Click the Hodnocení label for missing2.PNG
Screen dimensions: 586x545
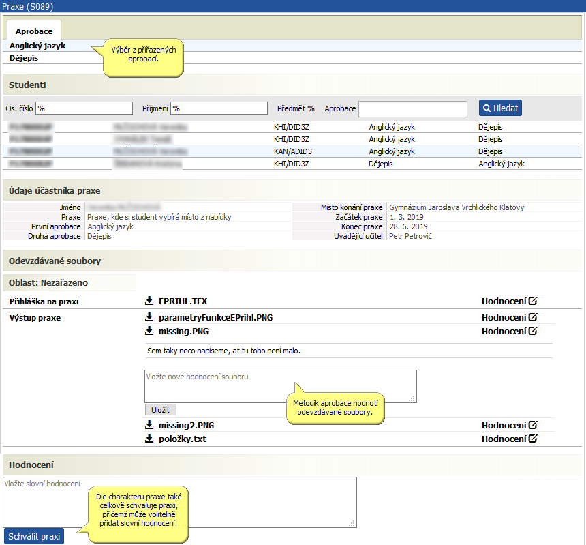(504, 426)
